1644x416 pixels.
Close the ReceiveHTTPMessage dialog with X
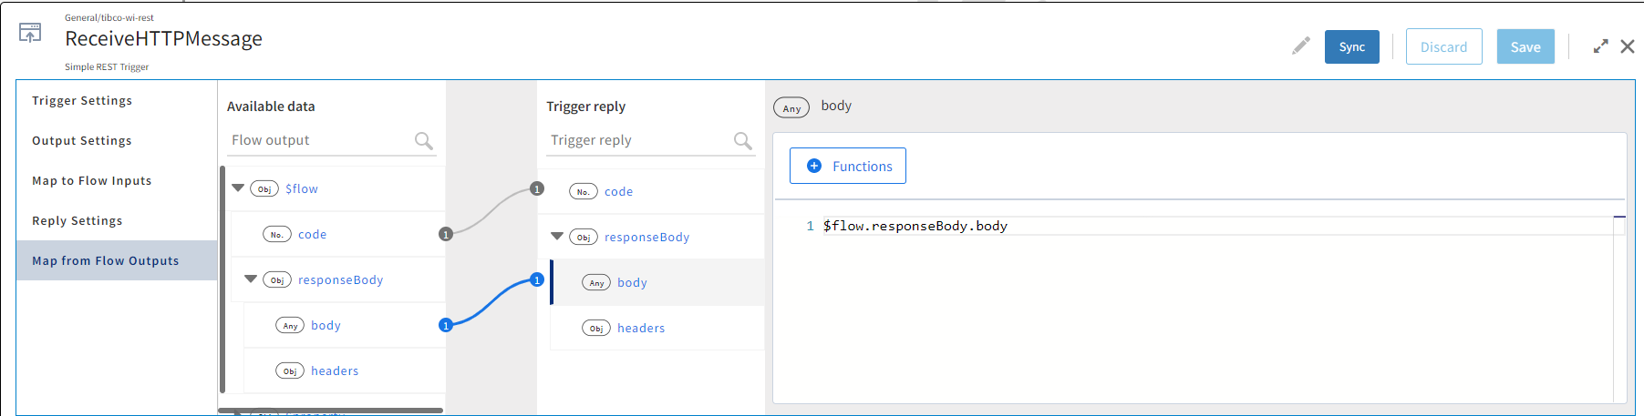[1628, 46]
